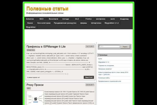The image size is (157, 105).
Task: Open the Firefox category
Action: click(x=88, y=19)
